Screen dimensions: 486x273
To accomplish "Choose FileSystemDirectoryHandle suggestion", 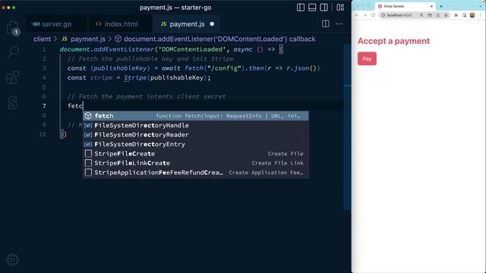I will click(196, 125).
